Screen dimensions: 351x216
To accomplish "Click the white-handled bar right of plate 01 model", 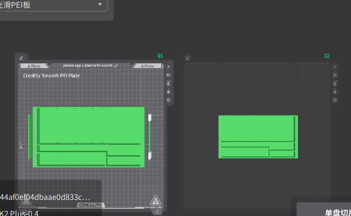I will point(150,137).
